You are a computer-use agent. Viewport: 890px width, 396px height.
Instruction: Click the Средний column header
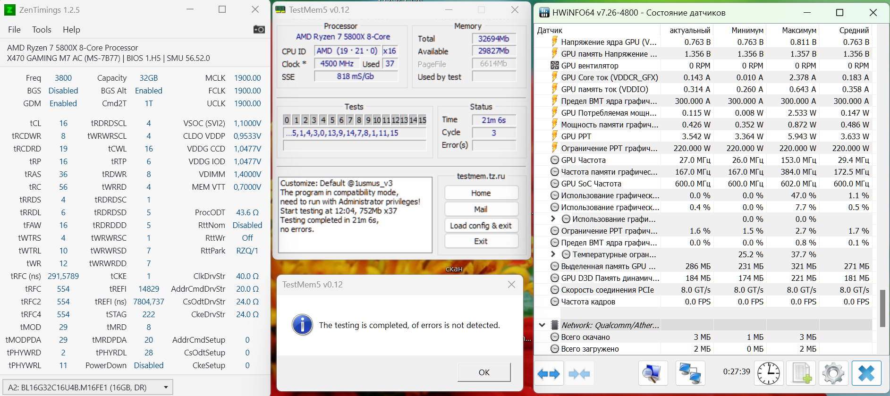point(854,30)
